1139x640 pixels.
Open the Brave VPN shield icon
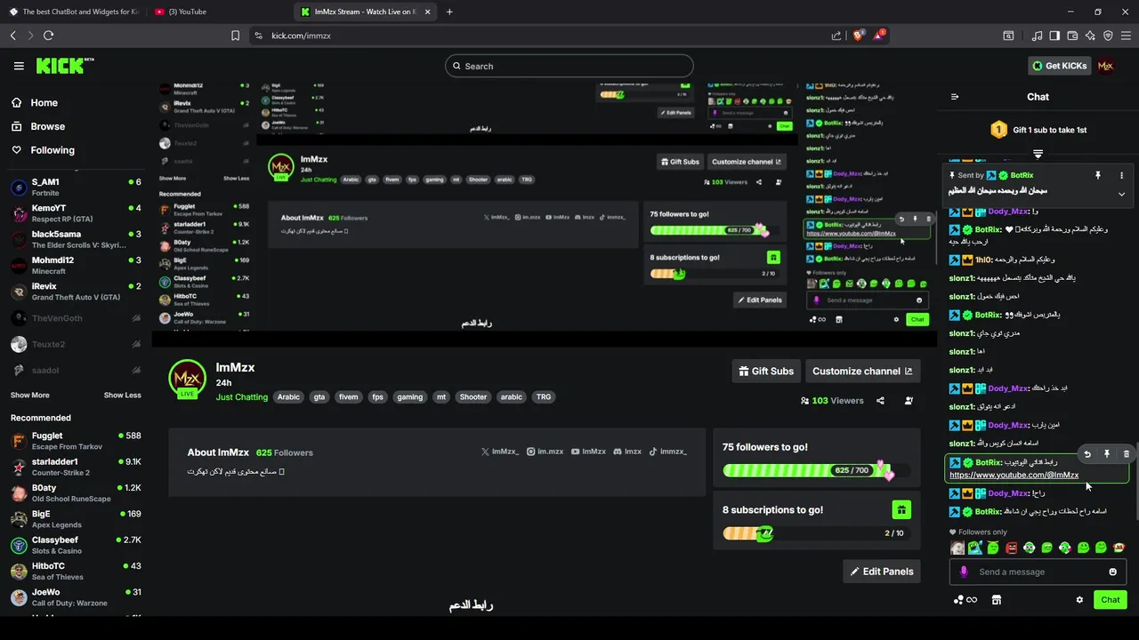tap(1108, 36)
